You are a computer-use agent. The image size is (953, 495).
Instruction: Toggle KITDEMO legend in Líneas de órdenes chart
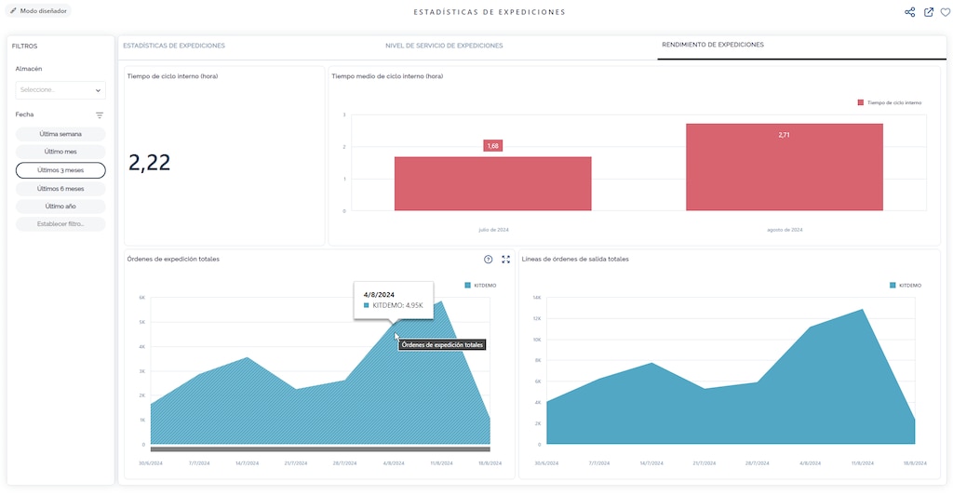tap(905, 285)
